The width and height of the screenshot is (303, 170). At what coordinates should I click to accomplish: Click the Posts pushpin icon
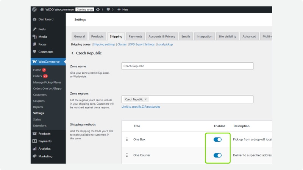coord(34,29)
